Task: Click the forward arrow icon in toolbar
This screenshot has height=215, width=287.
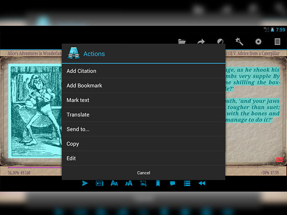Action: [x=201, y=42]
